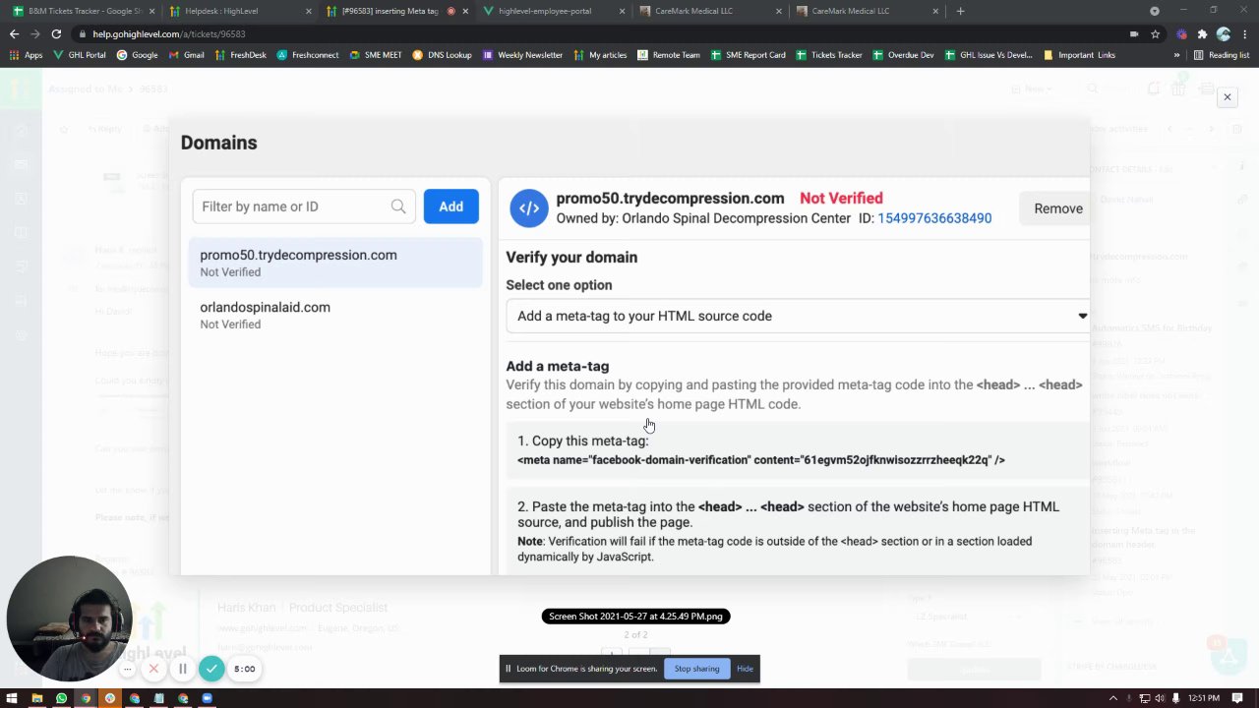Hide the Loom sharing notification bar

(x=745, y=669)
